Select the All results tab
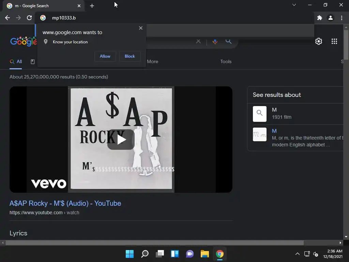The height and width of the screenshot is (262, 349). (x=16, y=62)
